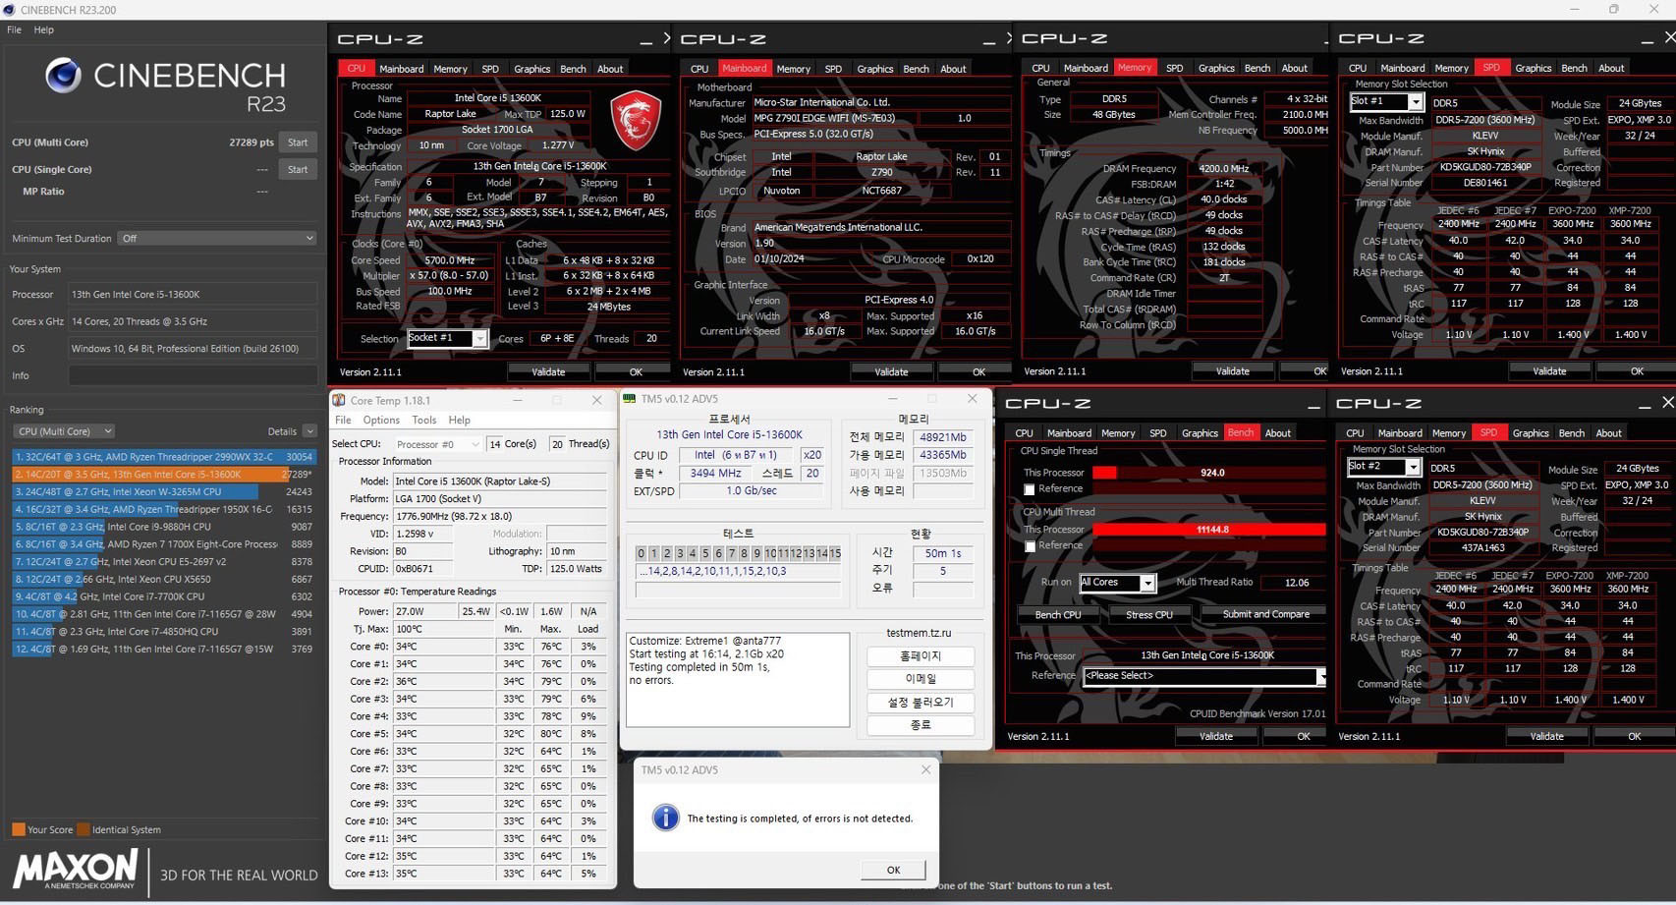Switch to About tab in Bench CPU-Z window

click(1277, 433)
